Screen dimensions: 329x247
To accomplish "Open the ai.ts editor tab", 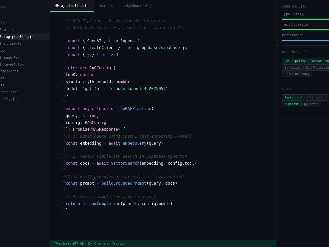I will coord(106,6).
